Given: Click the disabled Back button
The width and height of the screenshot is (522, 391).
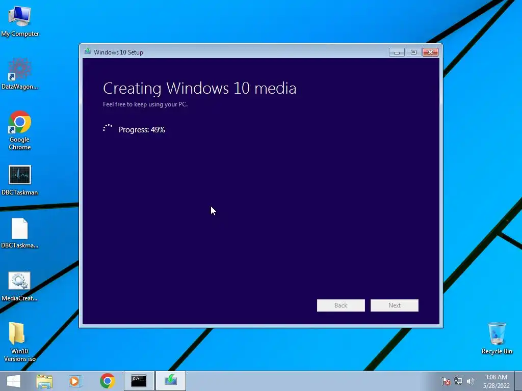Looking at the screenshot, I should click(341, 305).
